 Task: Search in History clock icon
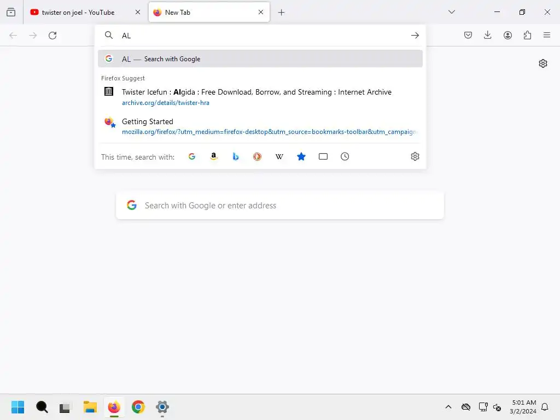[345, 156]
